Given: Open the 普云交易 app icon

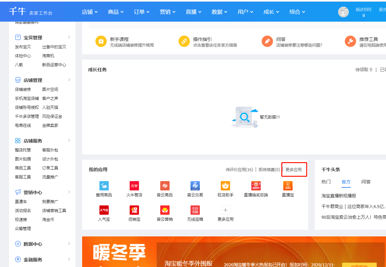Looking at the screenshot, I should pyautogui.click(x=195, y=186).
